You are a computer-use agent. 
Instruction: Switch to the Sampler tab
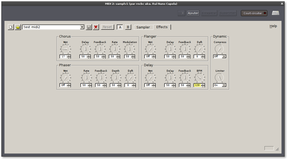point(143,27)
